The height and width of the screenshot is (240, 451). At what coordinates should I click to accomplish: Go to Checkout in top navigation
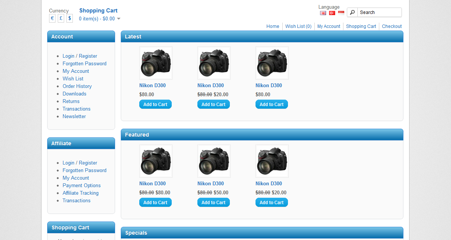[x=392, y=26]
